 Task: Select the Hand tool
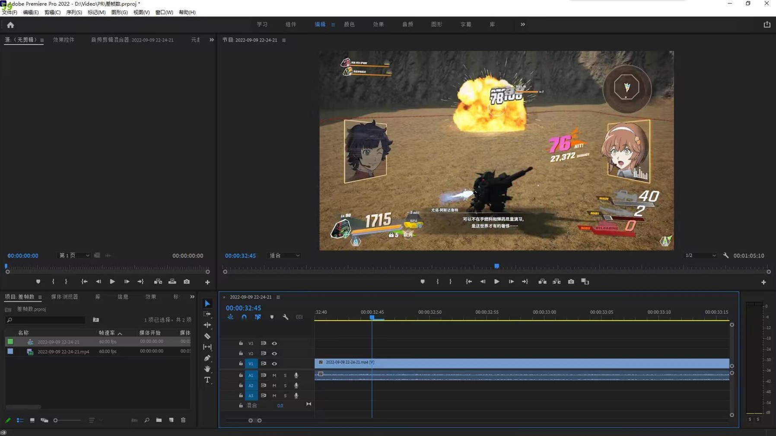pyautogui.click(x=207, y=369)
